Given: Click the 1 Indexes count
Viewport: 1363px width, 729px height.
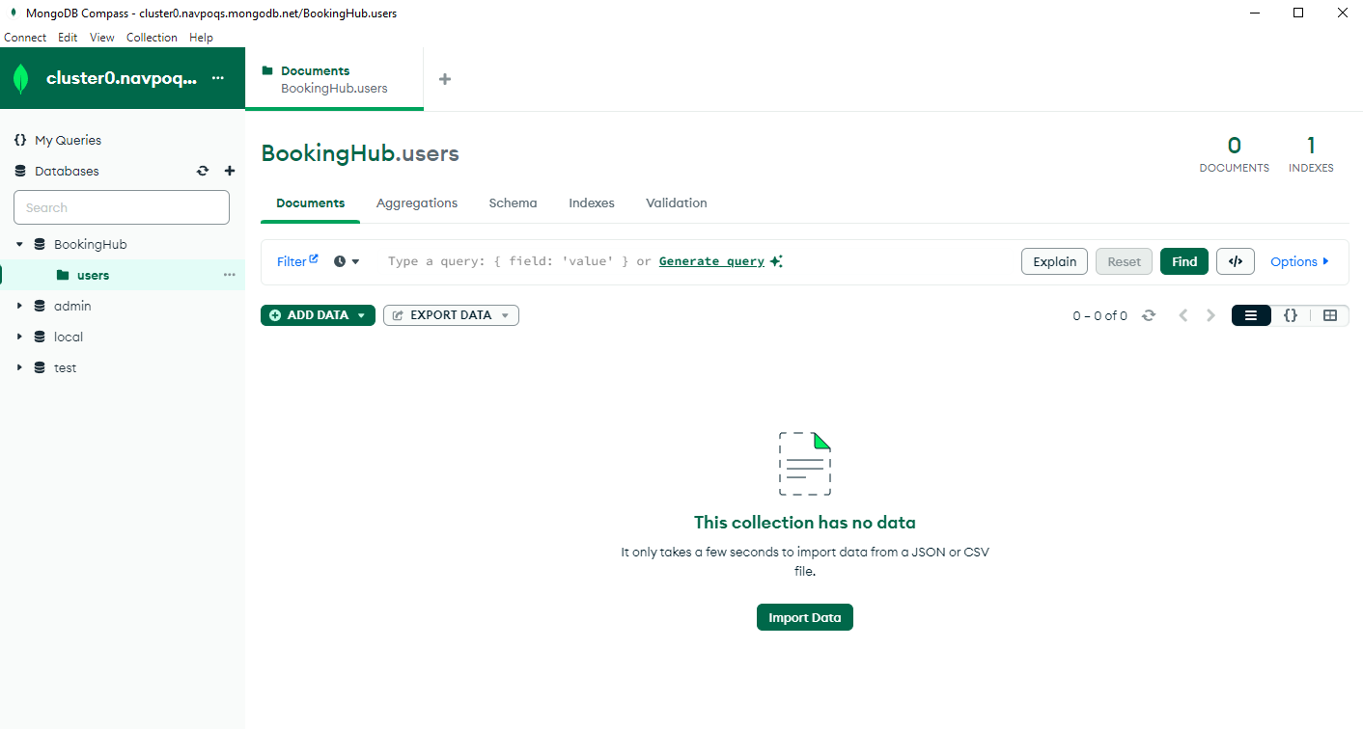Looking at the screenshot, I should [x=1311, y=154].
